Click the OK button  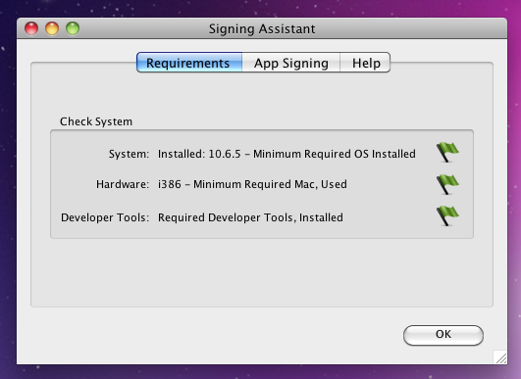tap(443, 335)
